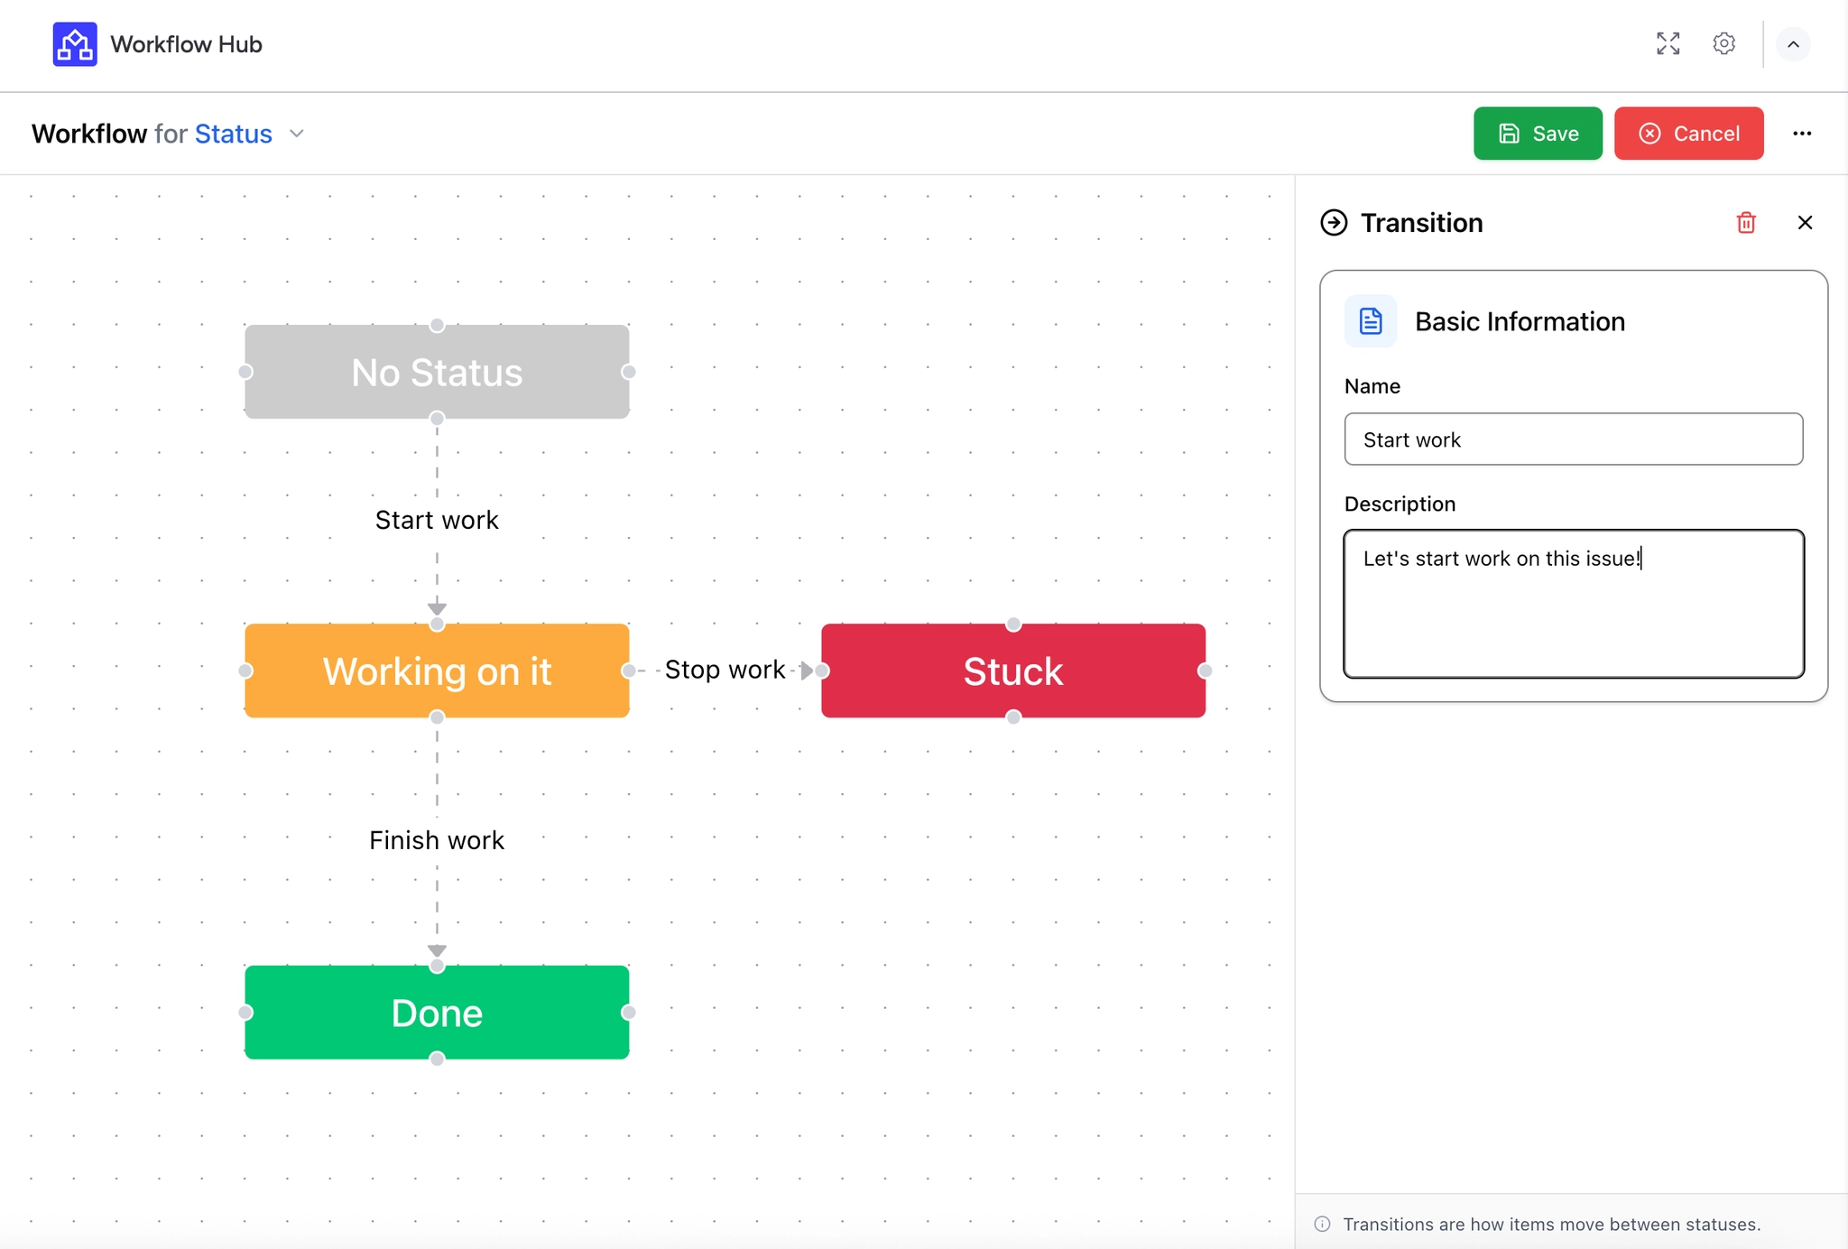This screenshot has height=1249, width=1848.
Task: Click the info icon next to the transitions hint
Action: tap(1322, 1224)
